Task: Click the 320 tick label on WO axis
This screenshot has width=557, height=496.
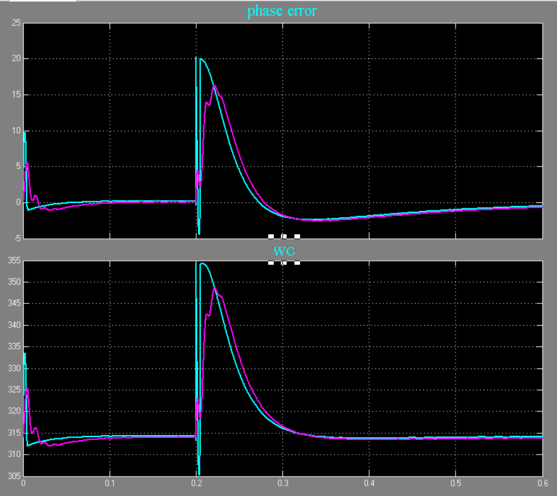Action: click(14, 411)
